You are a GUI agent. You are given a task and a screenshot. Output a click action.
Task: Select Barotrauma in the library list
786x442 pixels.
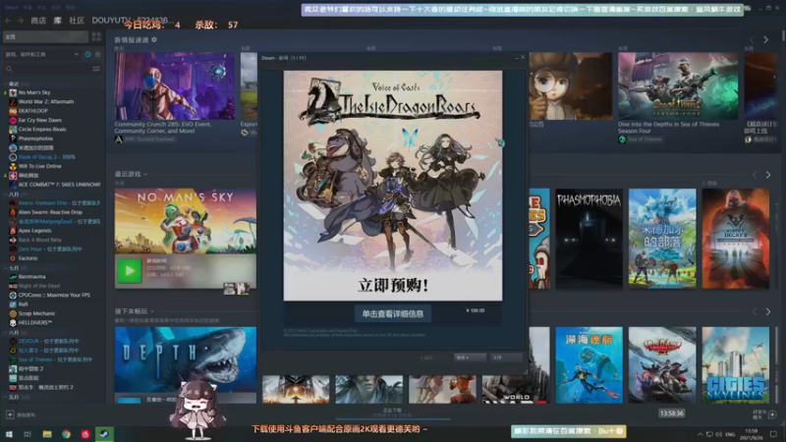(31, 277)
